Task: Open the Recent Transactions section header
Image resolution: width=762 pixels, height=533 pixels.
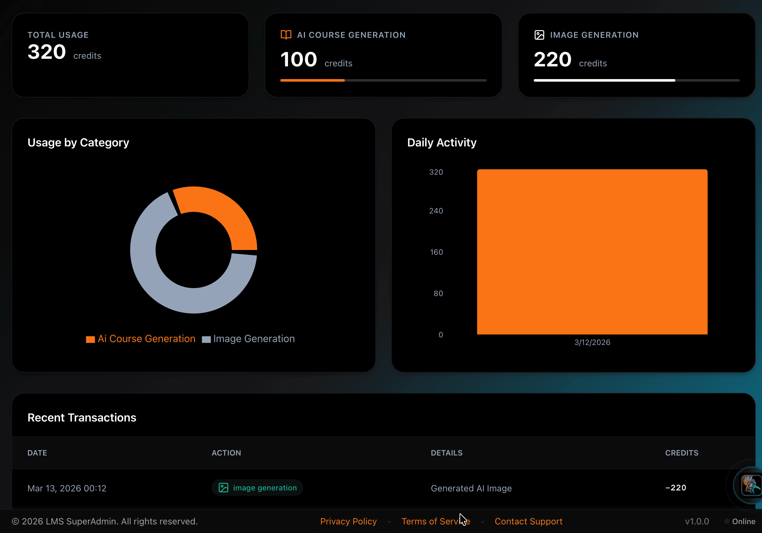Action: (x=82, y=417)
